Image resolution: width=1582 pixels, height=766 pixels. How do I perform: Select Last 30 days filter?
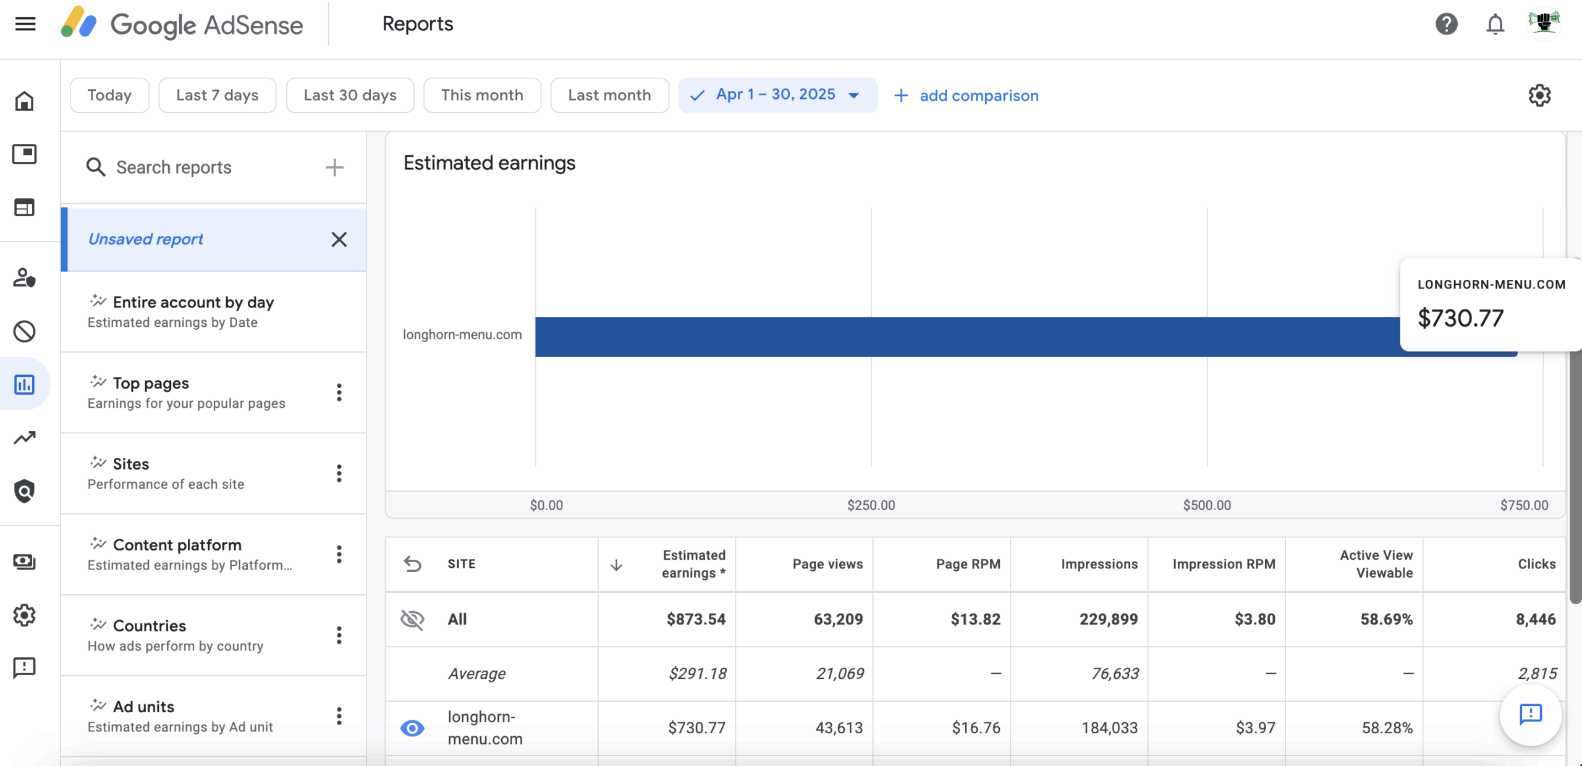coord(350,95)
